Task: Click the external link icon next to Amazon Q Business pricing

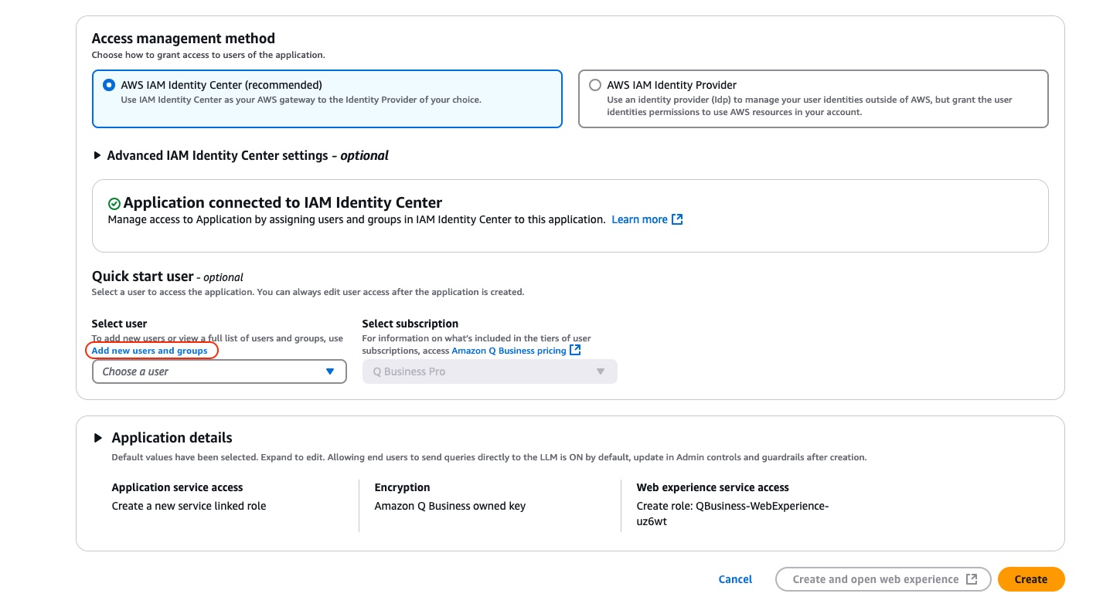Action: coord(574,350)
